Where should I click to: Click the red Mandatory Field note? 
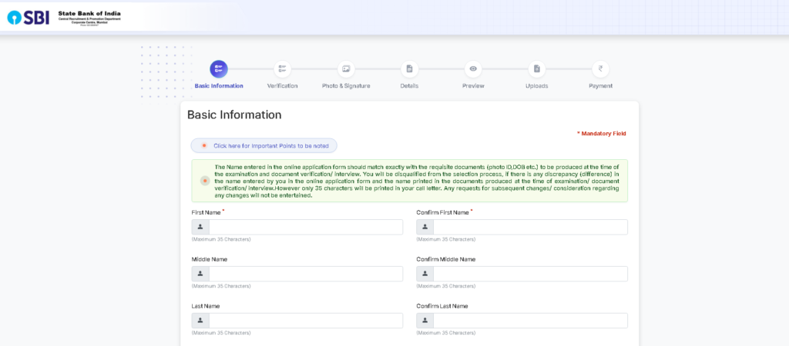[x=601, y=134]
